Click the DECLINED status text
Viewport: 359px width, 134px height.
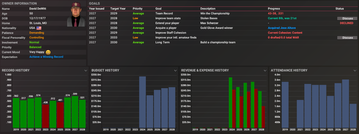coord(347,23)
